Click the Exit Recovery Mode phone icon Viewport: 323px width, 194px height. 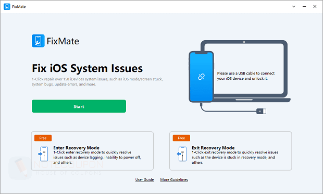click(182, 154)
